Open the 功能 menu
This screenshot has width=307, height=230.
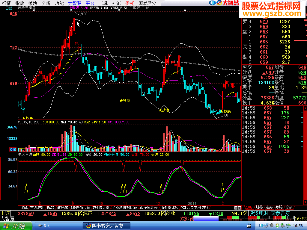click(x=59, y=3)
